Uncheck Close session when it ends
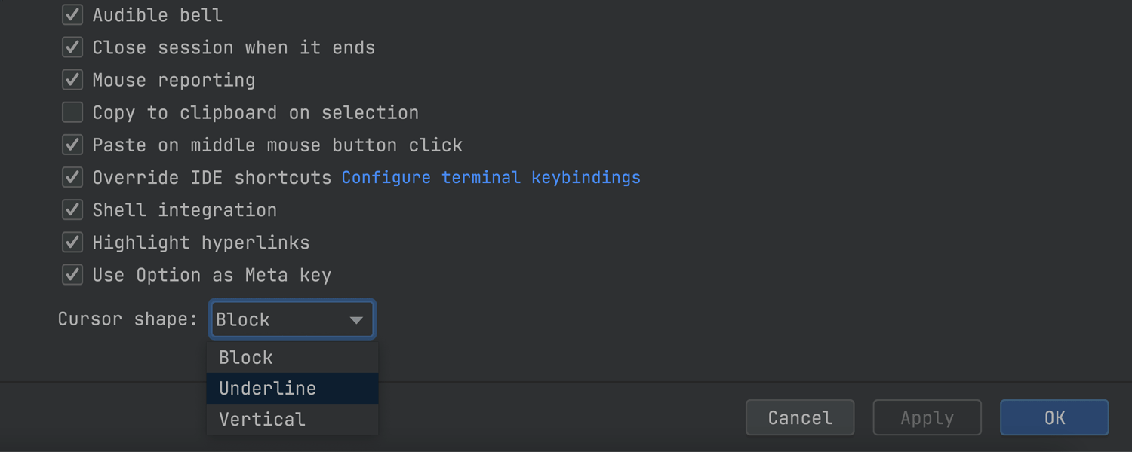 click(72, 47)
